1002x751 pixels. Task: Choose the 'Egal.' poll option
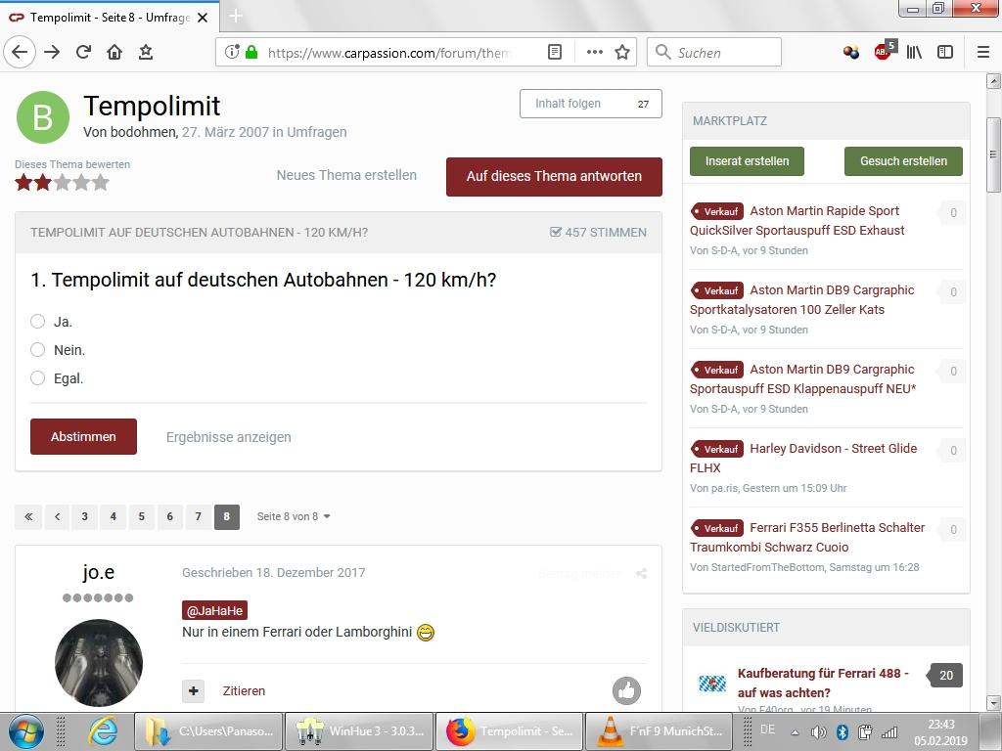point(38,378)
